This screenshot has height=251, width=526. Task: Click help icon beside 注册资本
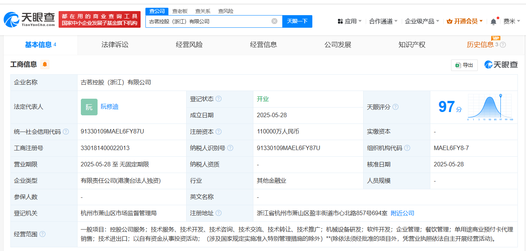tap(218, 132)
